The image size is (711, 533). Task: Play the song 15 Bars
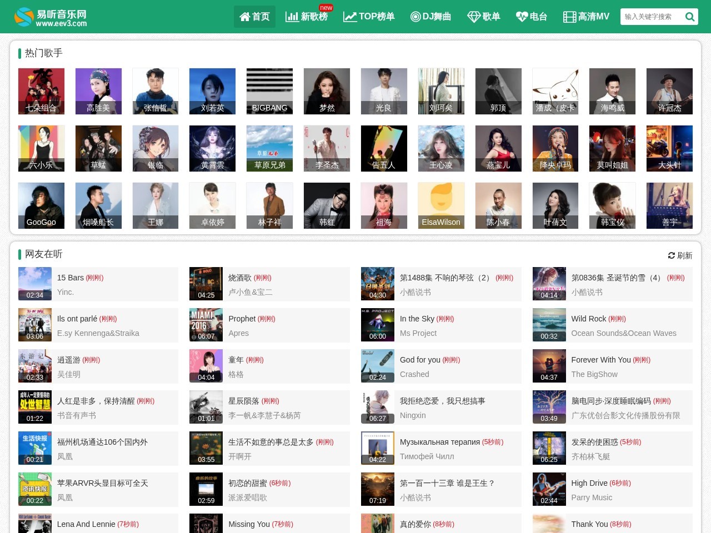click(71, 278)
